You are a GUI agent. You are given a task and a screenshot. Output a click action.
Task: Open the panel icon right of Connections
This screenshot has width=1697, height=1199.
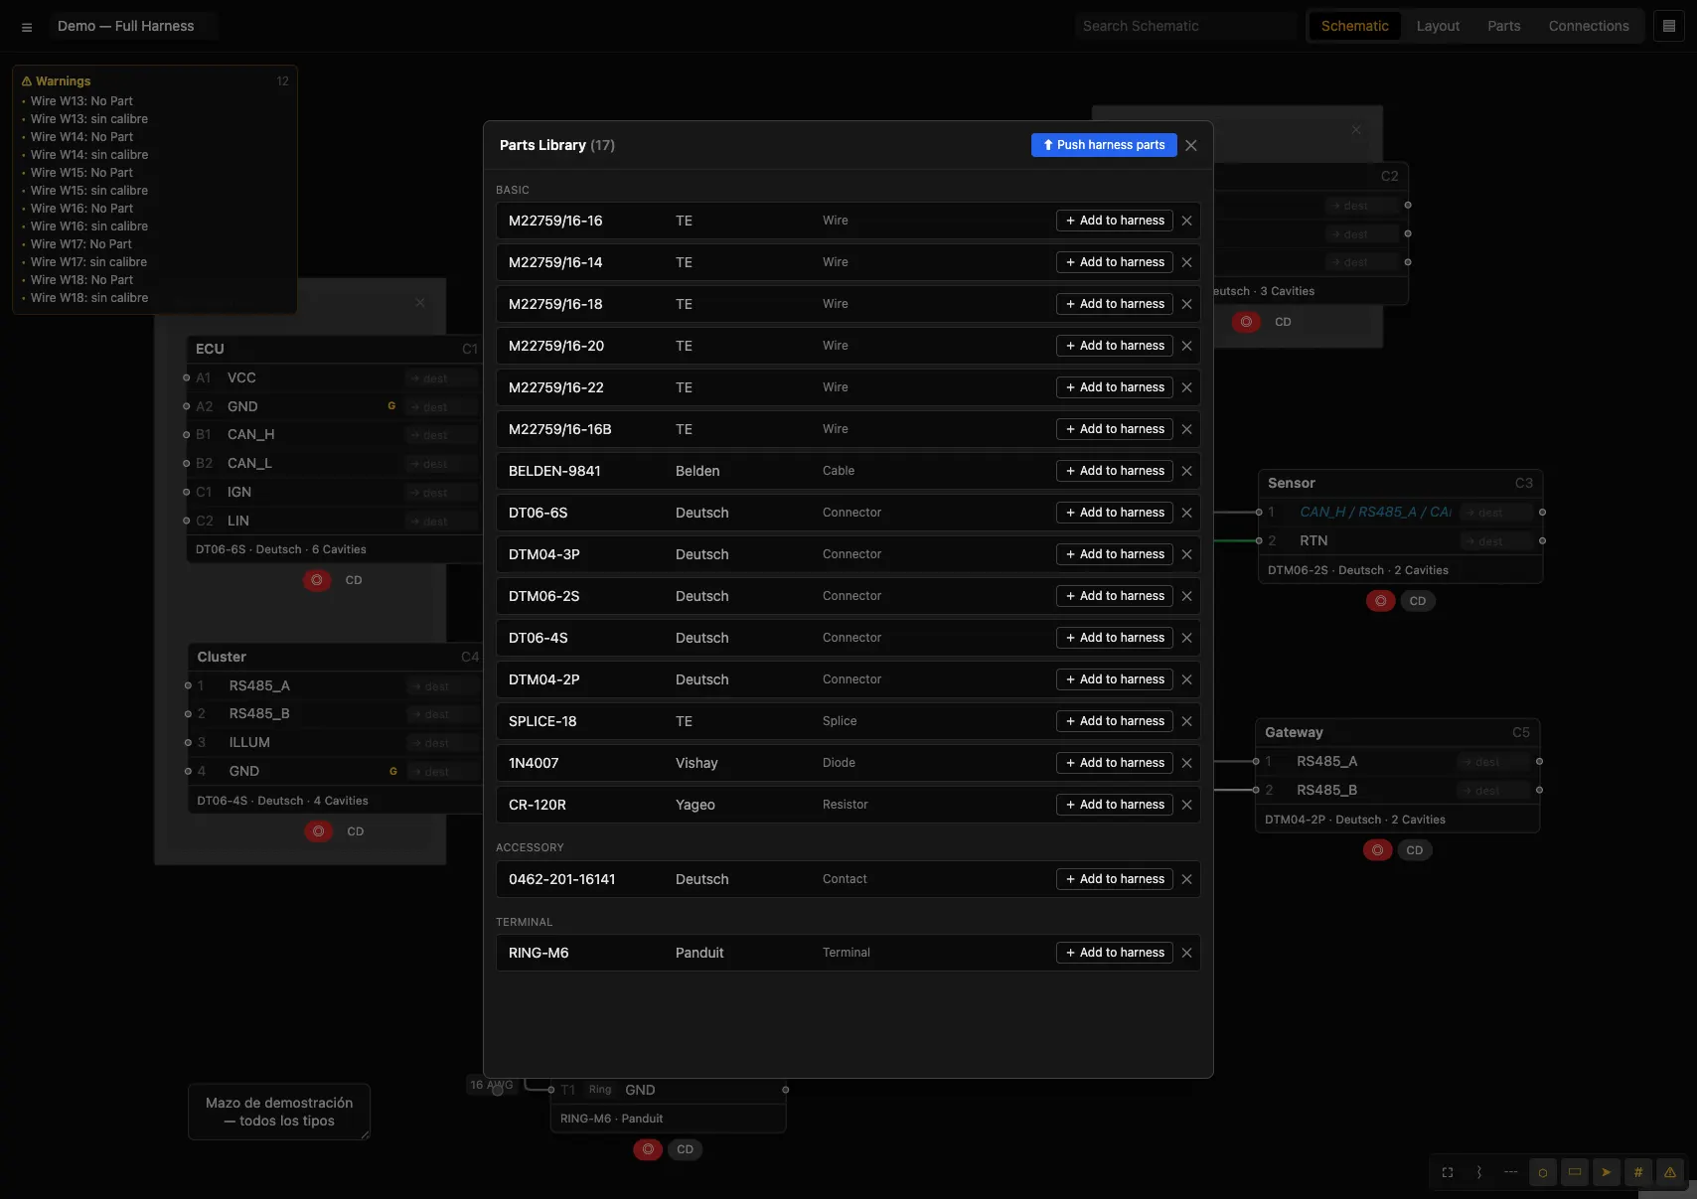pyautogui.click(x=1669, y=26)
